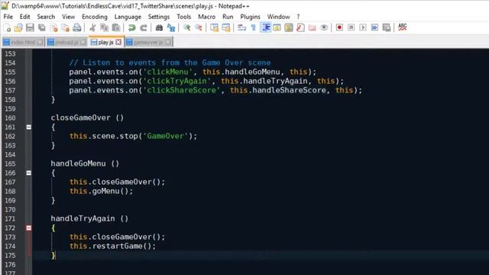This screenshot has width=489, height=275.
Task: Click line number 160 in the margin
Action: pyautogui.click(x=10, y=118)
